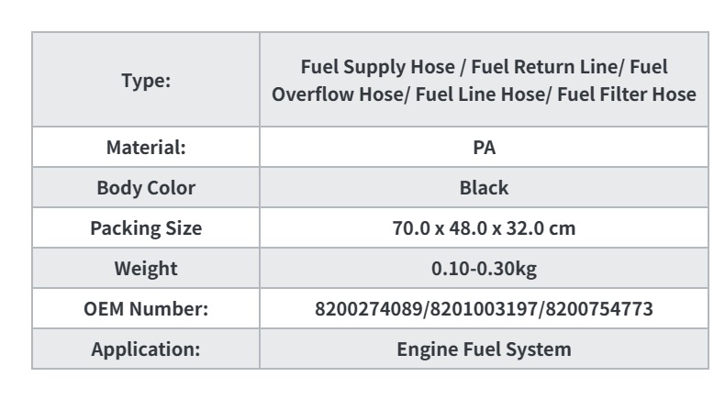Click the packing size "70.0 x 48.0 x 32.0 cm"
The height and width of the screenshot is (399, 725).
click(x=484, y=228)
